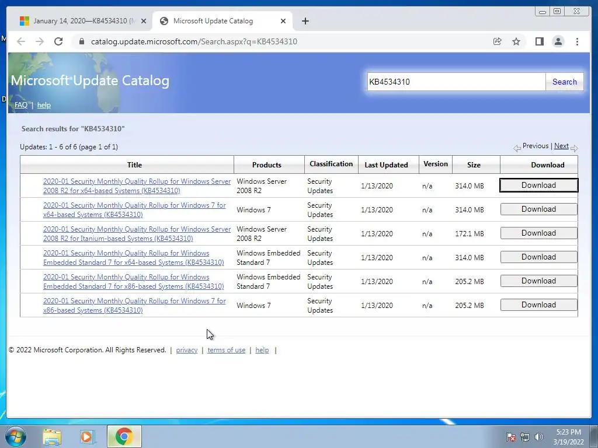This screenshot has height=448, width=598.
Task: Download Embedded Standard 7 x64 update
Action: [538, 257]
